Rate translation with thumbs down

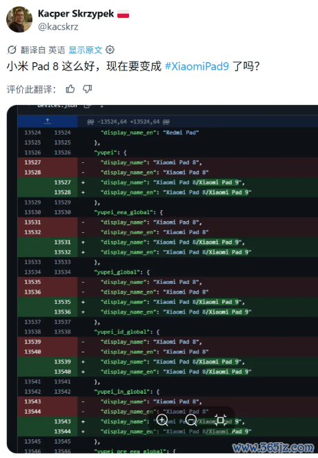click(x=87, y=89)
